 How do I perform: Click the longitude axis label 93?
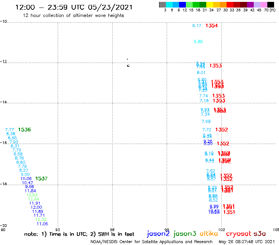pyautogui.click(x=58, y=230)
